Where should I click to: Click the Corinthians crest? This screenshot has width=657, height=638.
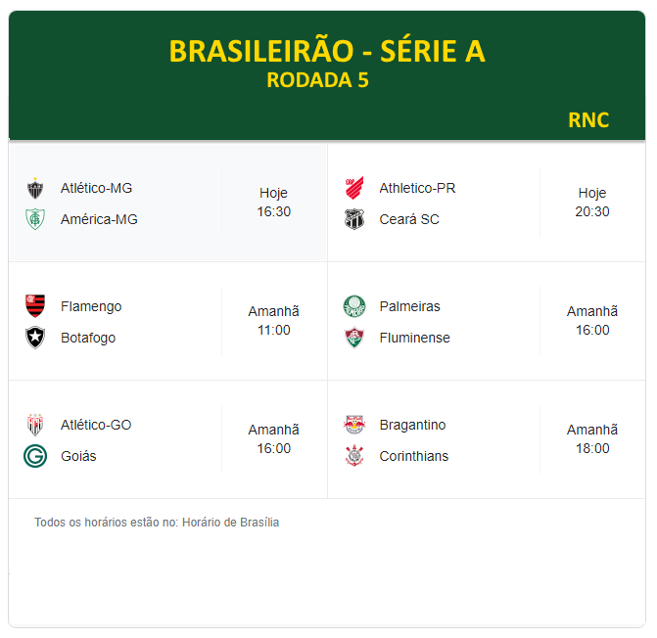click(354, 456)
